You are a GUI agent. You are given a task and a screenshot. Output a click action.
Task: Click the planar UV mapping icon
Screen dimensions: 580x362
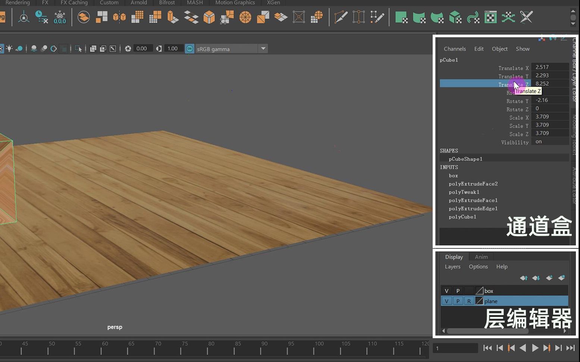point(401,17)
